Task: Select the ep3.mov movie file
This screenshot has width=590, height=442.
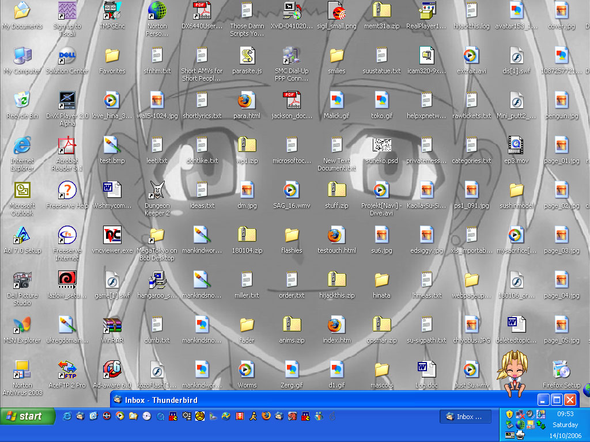Action: point(516,150)
